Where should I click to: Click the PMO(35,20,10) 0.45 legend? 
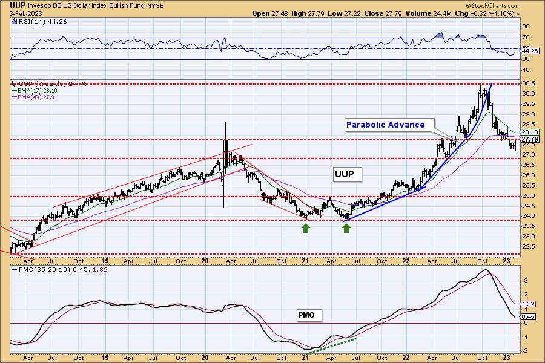coord(50,270)
